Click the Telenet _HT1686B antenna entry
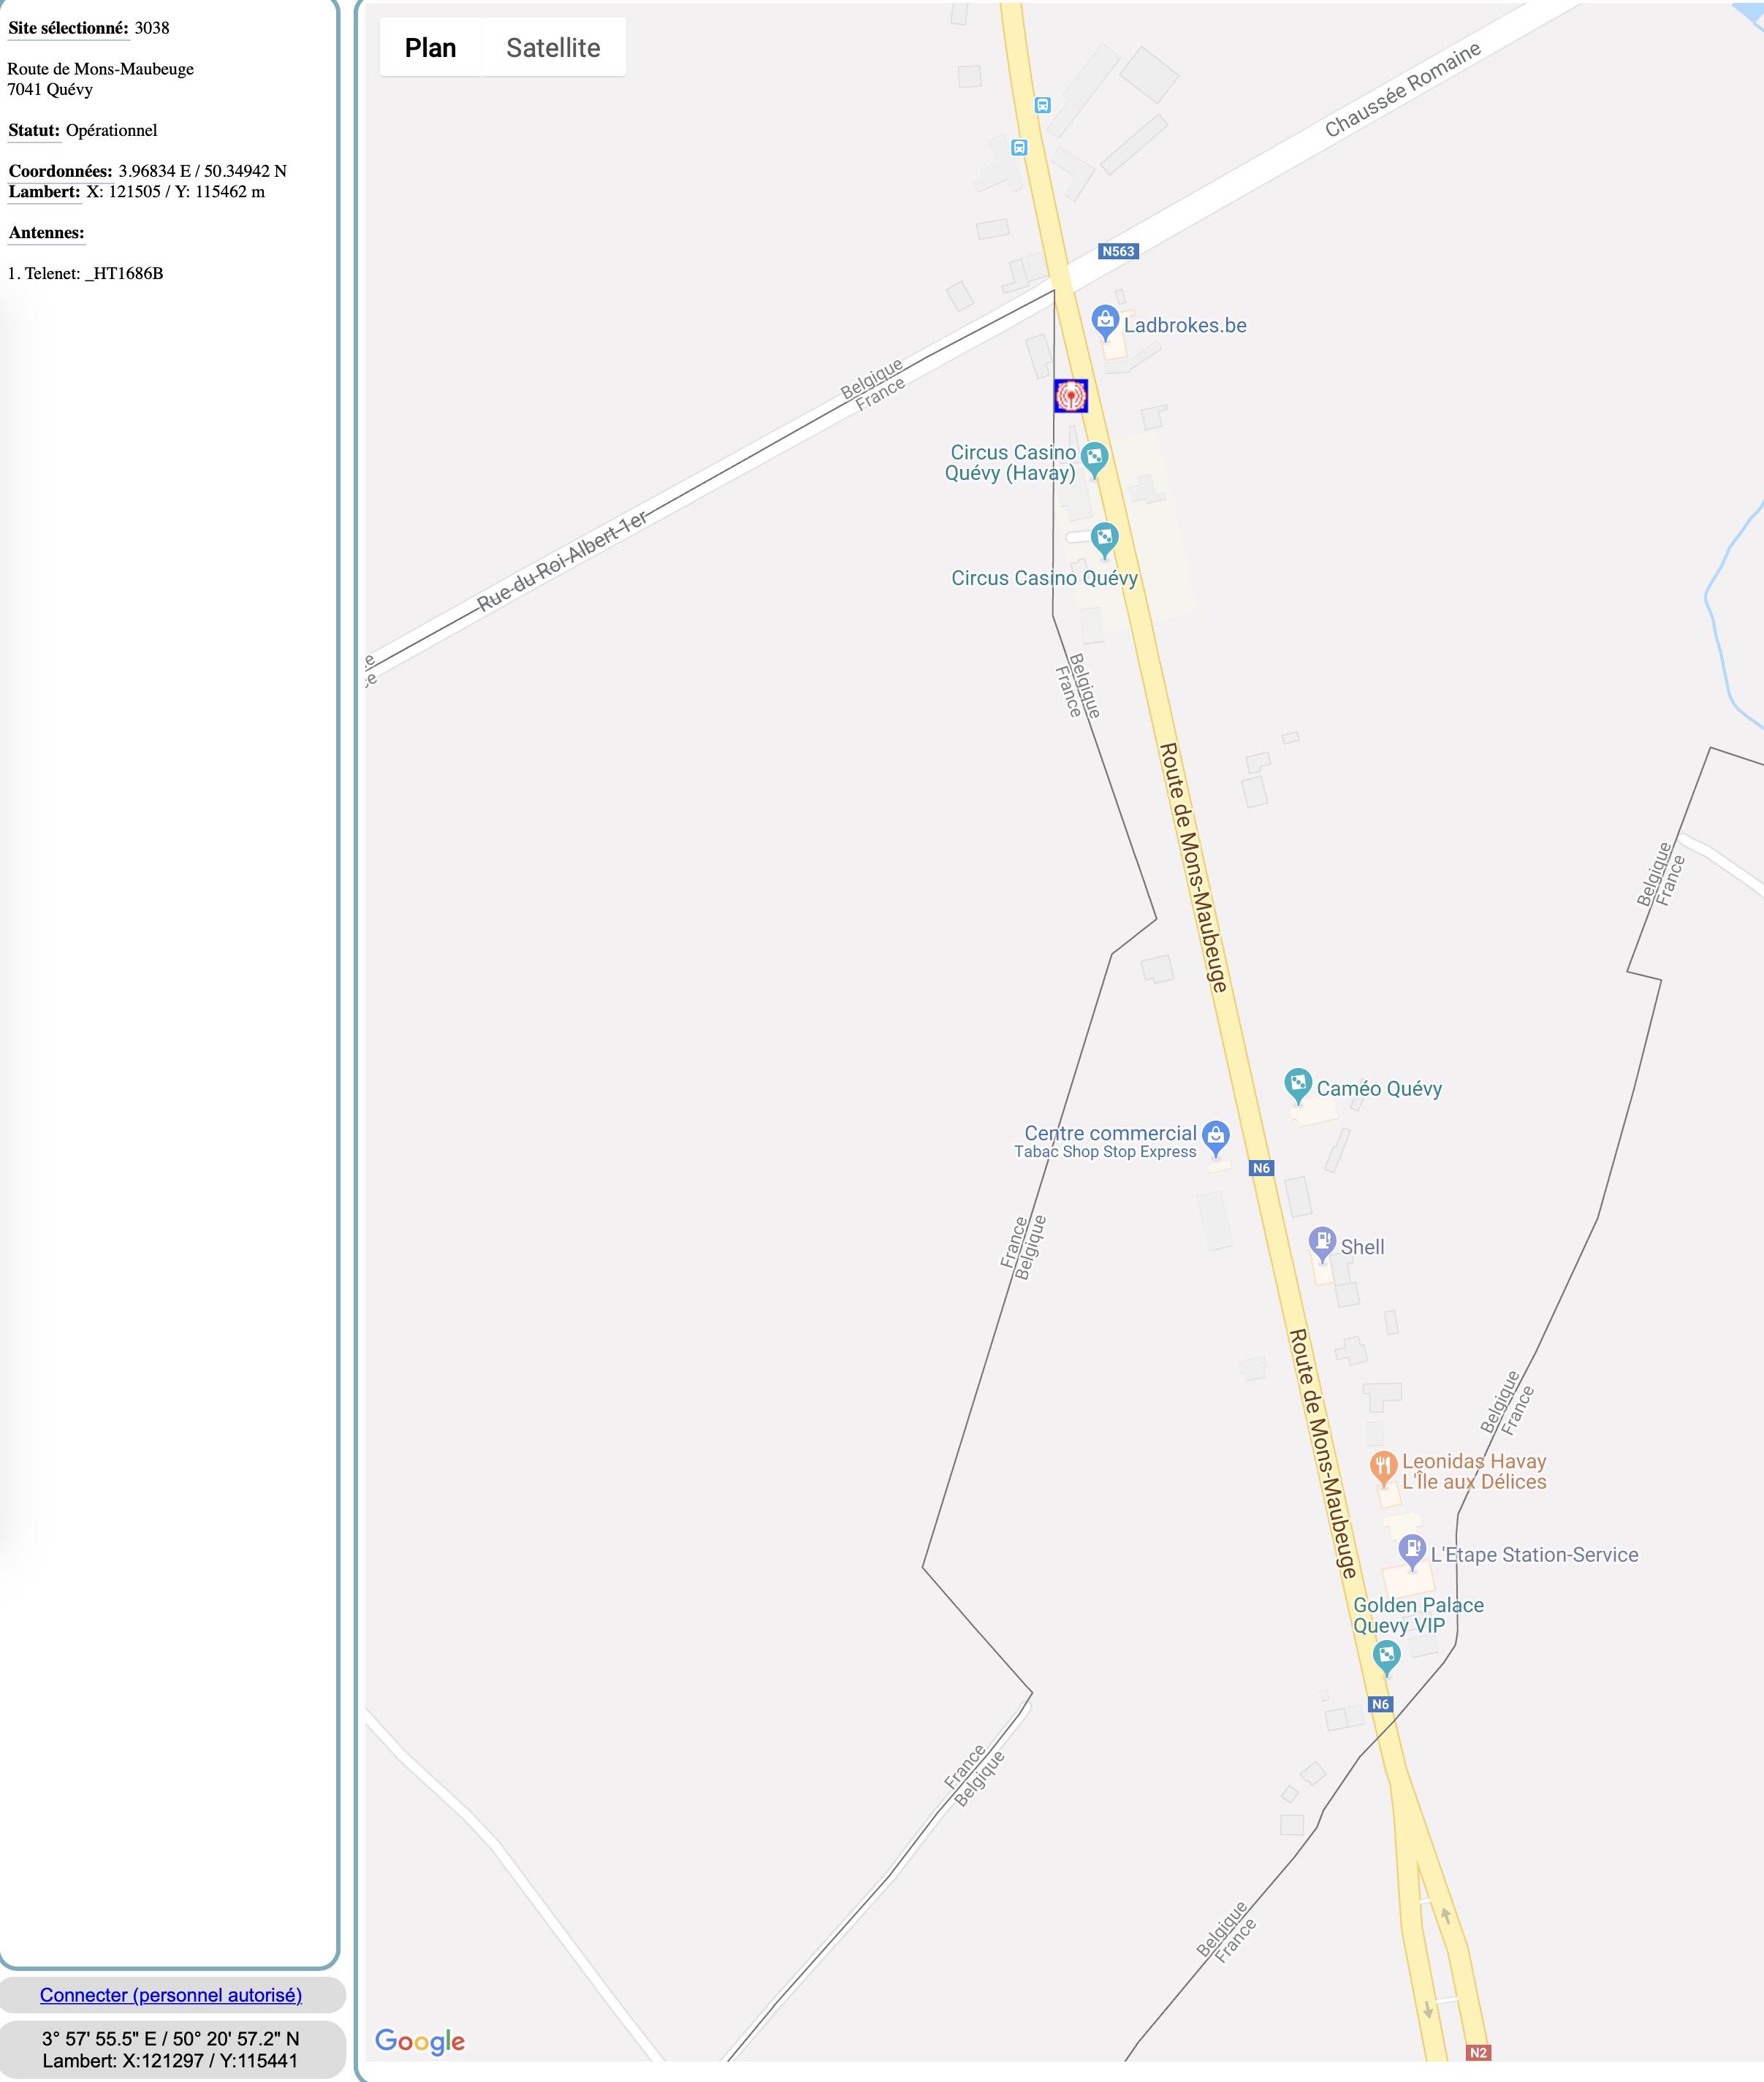1764x2082 pixels. [85, 274]
